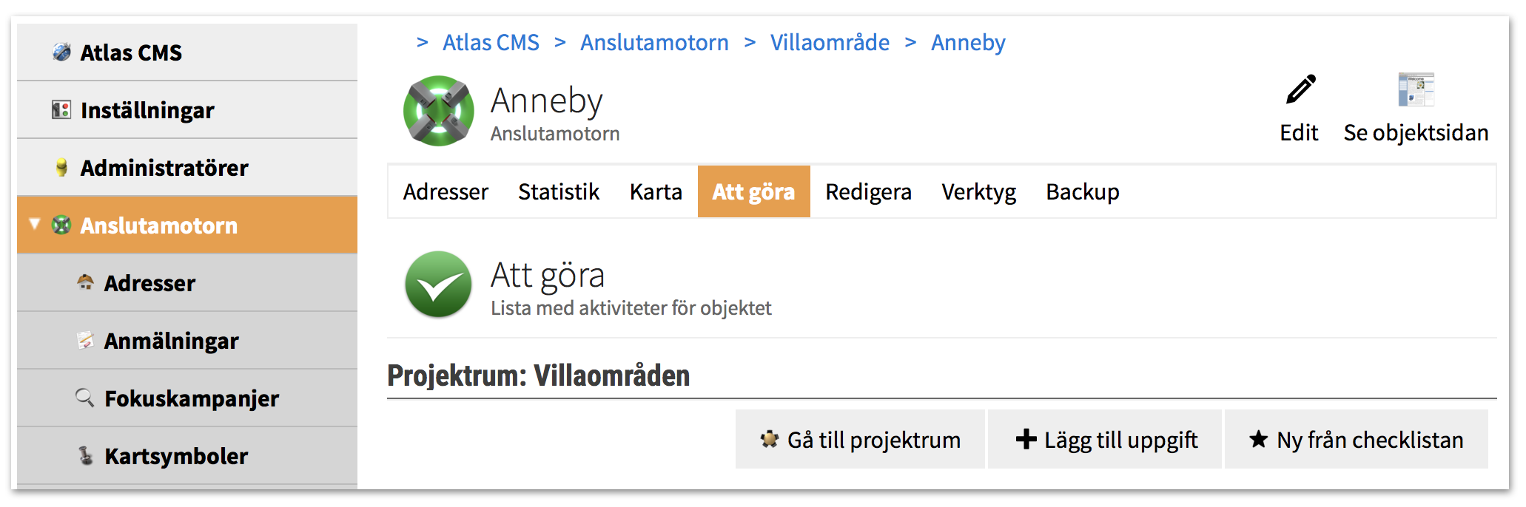Image resolution: width=1526 pixels, height=507 pixels.
Task: Click the Inställningar settings icon in sidebar
Action: [x=61, y=110]
